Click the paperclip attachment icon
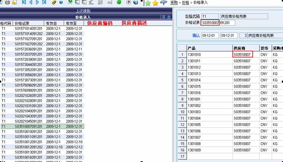The image size is (283, 162). [x=53, y=2]
